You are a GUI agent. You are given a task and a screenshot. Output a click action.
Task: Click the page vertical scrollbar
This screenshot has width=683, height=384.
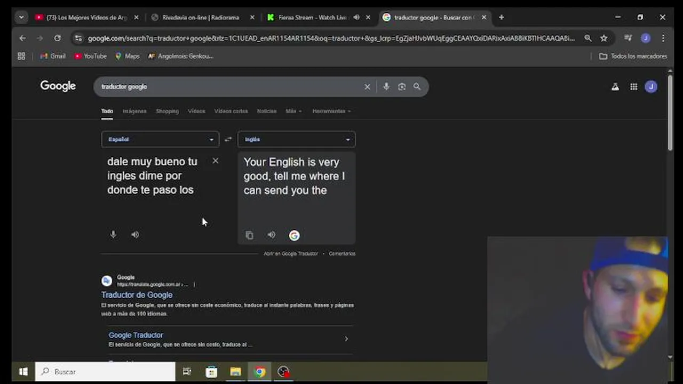coord(671,113)
